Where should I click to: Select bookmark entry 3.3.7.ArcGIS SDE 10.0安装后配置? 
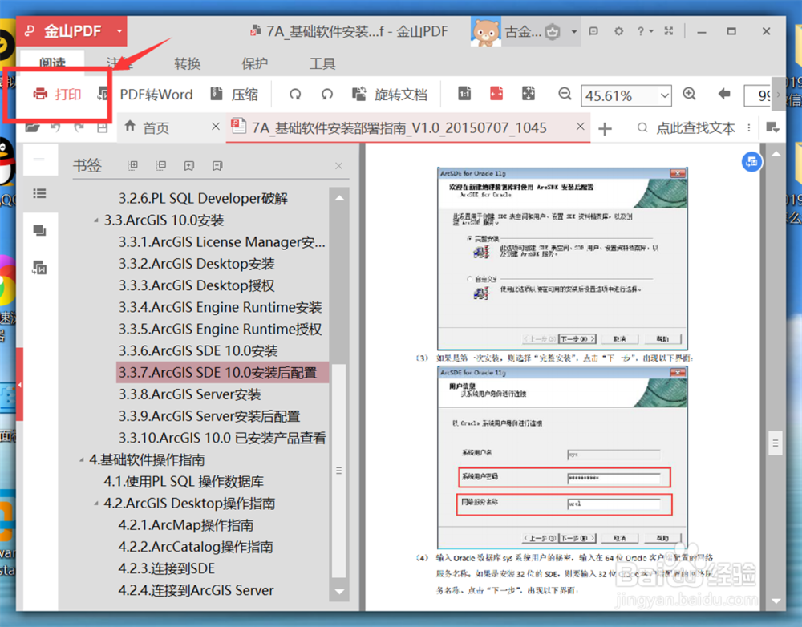[222, 372]
